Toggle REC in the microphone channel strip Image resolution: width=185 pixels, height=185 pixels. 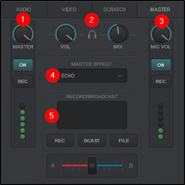[x=161, y=81]
